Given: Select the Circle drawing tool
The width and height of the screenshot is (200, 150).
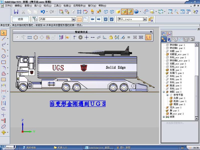Looking at the screenshot, I should click(3, 56).
